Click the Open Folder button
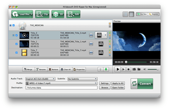169x110 pixels. 118,88
